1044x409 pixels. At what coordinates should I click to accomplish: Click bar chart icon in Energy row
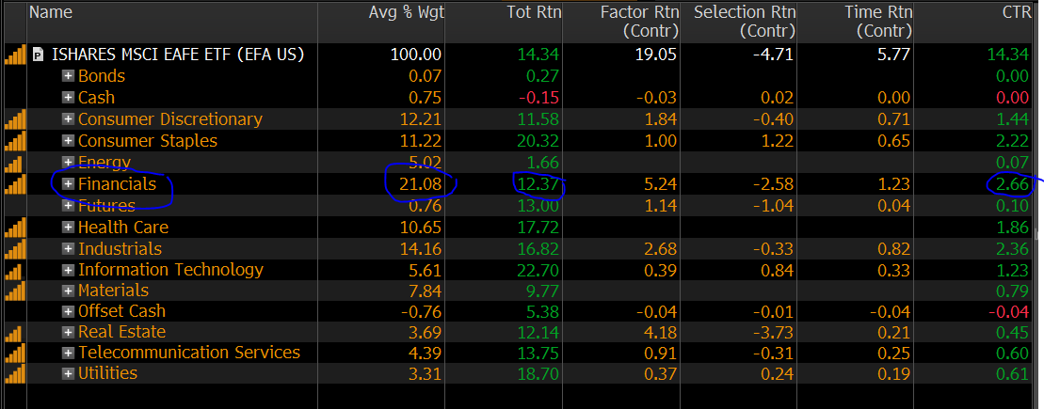tap(13, 163)
